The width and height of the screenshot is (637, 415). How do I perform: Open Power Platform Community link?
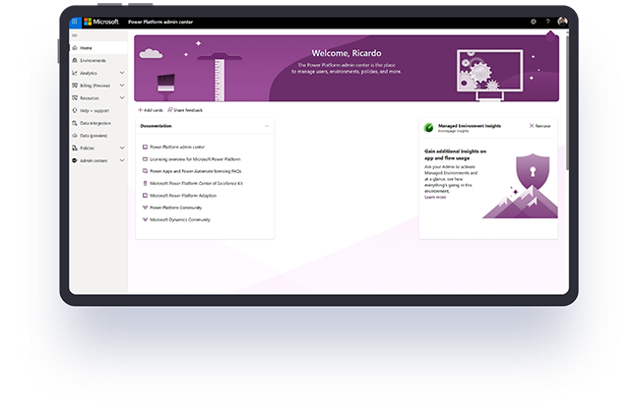176,207
